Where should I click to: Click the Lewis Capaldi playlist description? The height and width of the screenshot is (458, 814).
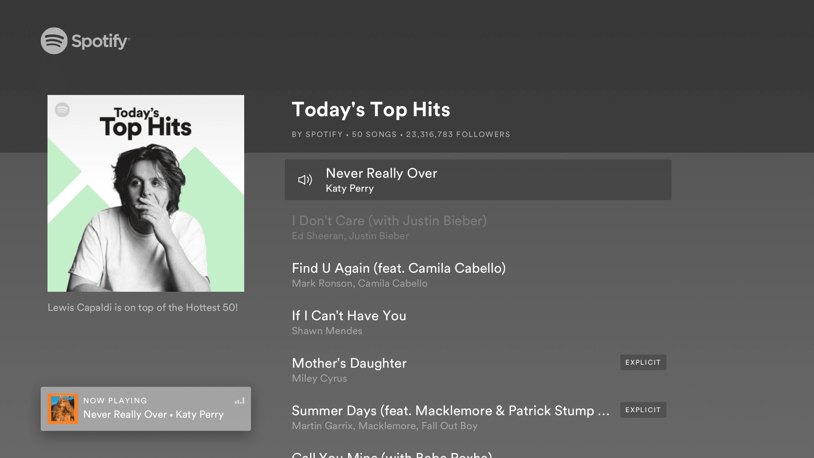pos(142,307)
